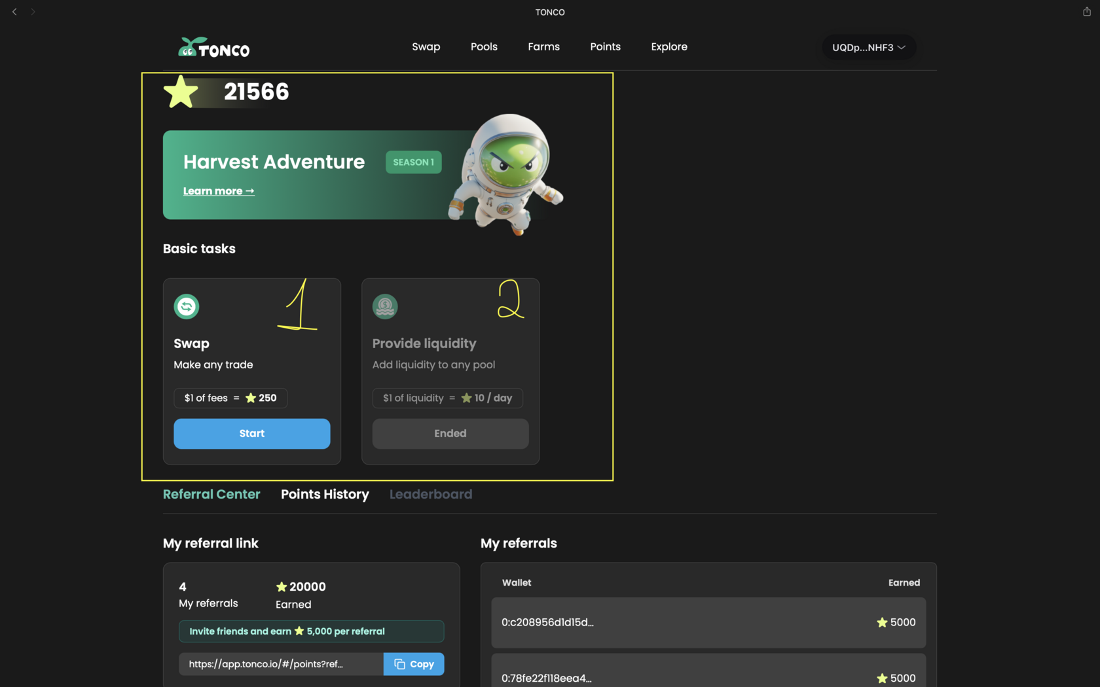
Task: Click the Swap task circular arrows icon
Action: click(187, 306)
